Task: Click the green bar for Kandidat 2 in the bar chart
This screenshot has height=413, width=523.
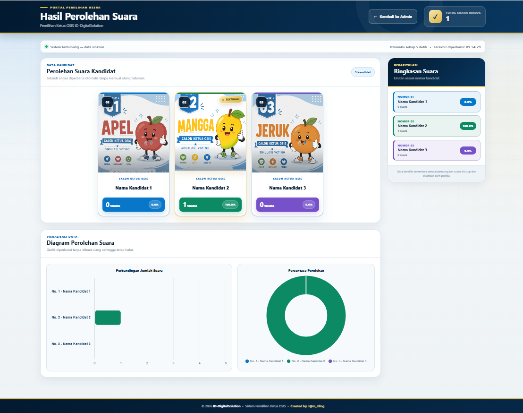Action: click(108, 318)
